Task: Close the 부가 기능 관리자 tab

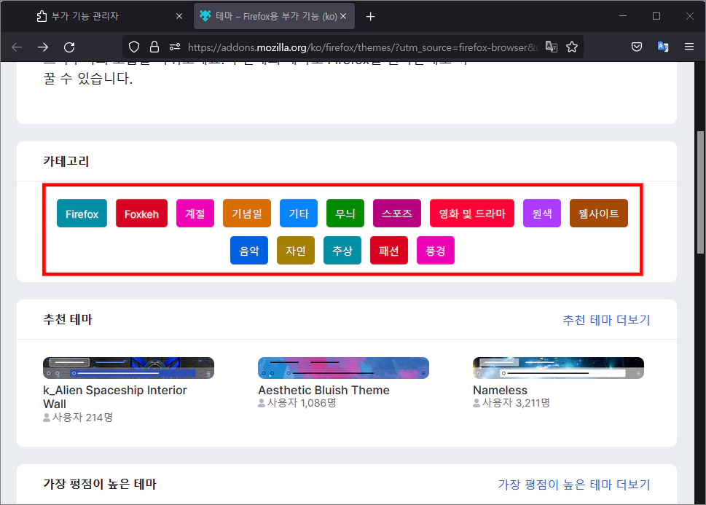Action: click(179, 16)
